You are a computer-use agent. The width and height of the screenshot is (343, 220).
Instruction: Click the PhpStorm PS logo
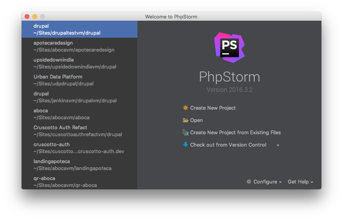pos(230,48)
